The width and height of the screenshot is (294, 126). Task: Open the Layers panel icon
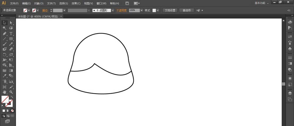tap(290, 93)
